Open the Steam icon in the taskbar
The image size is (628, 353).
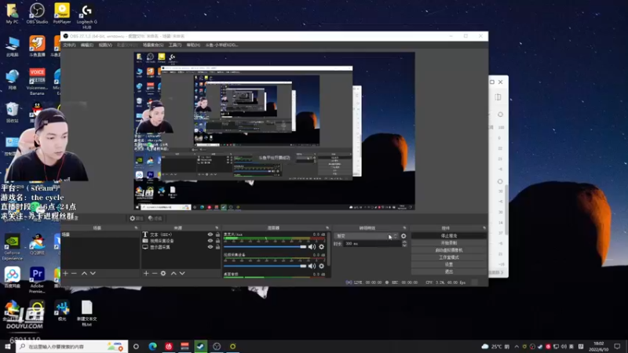[201, 347]
